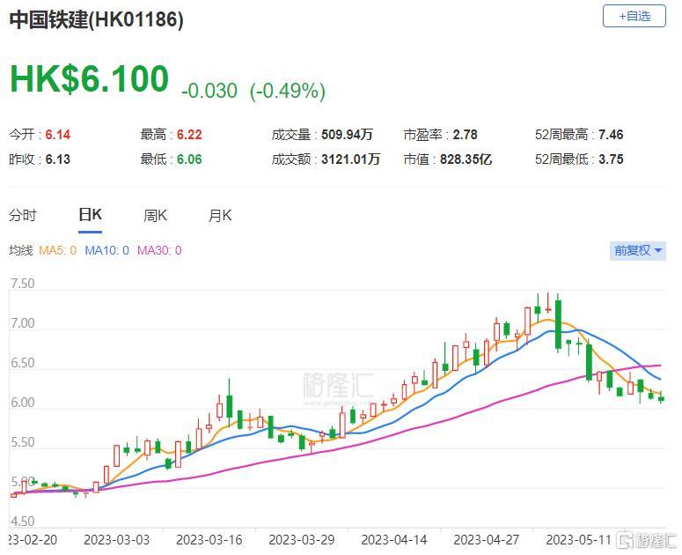Screen dimensions: 682x555
Task: Click the 市值 market cap 828.35亿
Action: pyautogui.click(x=466, y=159)
